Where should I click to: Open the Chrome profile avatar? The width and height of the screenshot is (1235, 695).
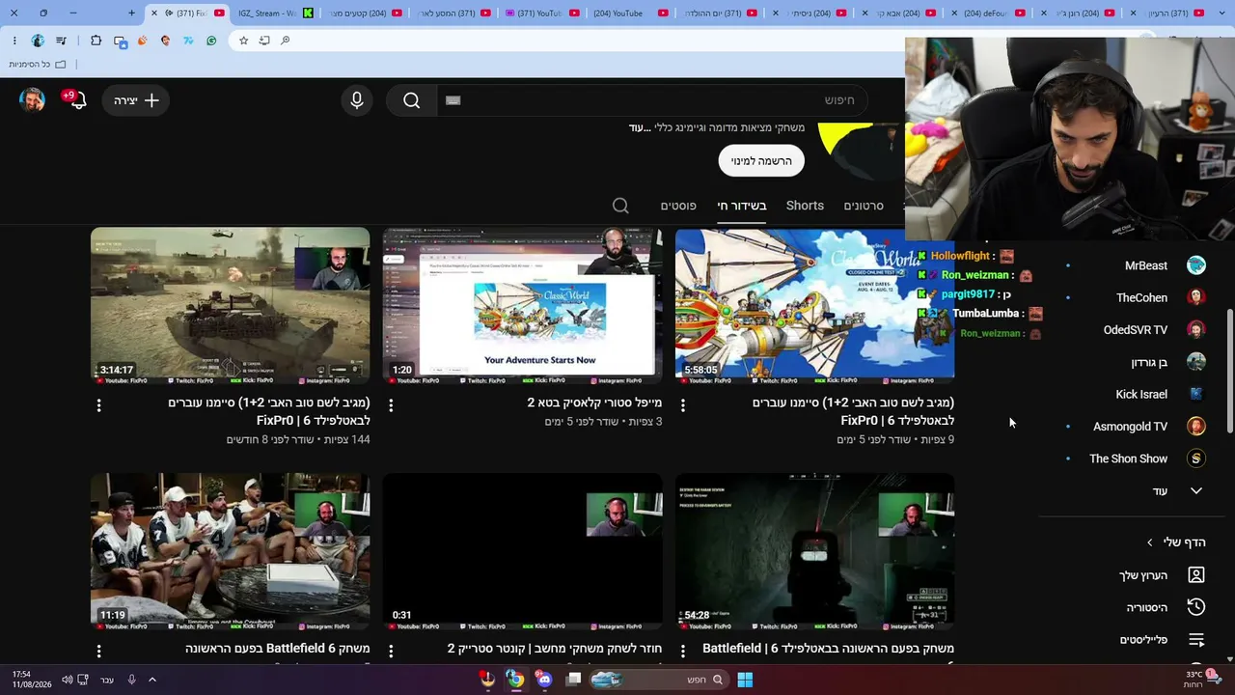click(38, 41)
